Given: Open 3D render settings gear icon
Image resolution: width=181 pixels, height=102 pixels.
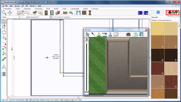Looking at the screenshot, I should click(142, 34).
